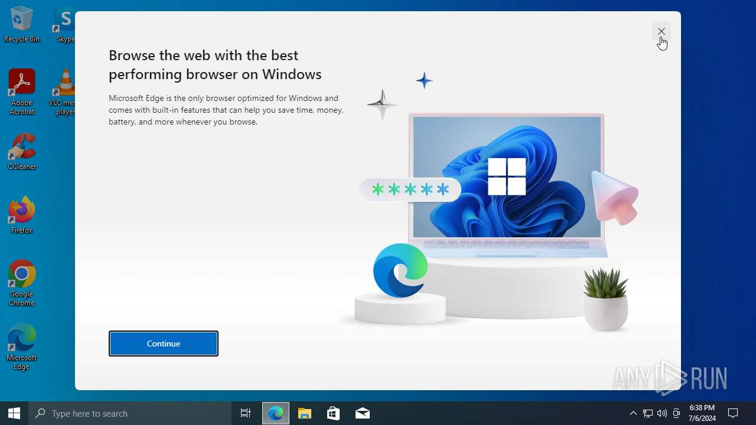This screenshot has width=756, height=425.
Task: Open the Windows Start menu
Action: [x=14, y=413]
